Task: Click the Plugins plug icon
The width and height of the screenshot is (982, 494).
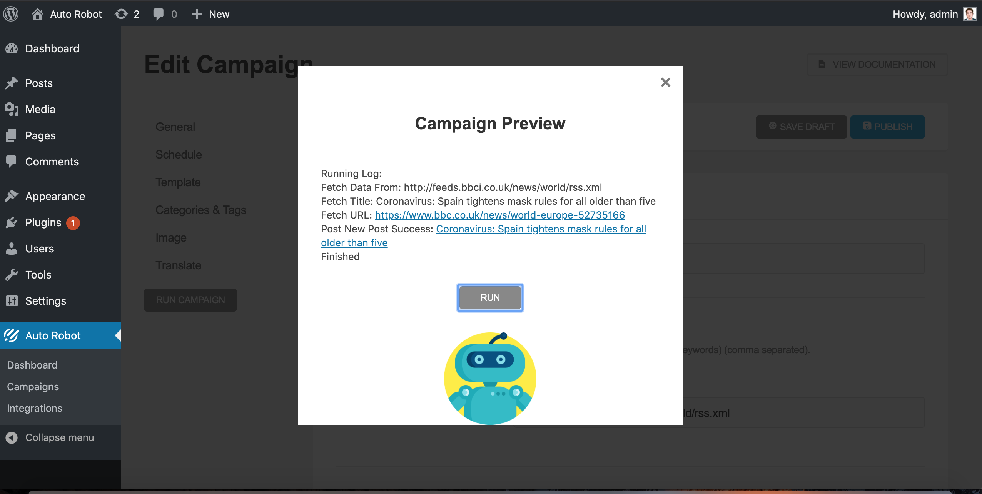Action: click(x=12, y=222)
